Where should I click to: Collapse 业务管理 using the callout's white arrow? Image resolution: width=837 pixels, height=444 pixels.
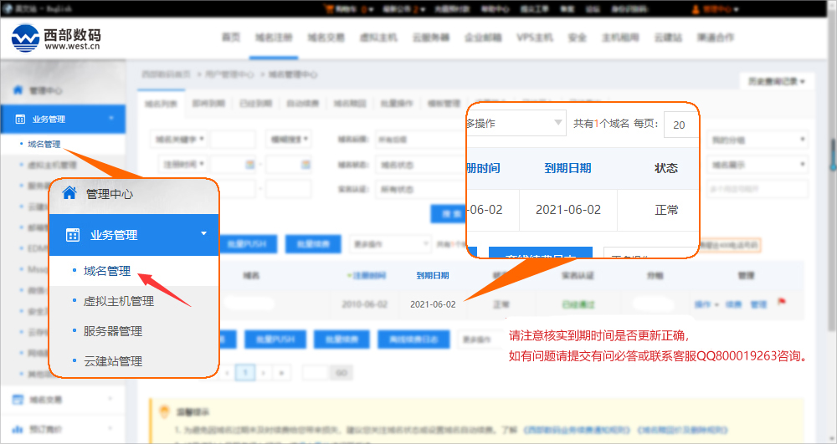tap(203, 234)
